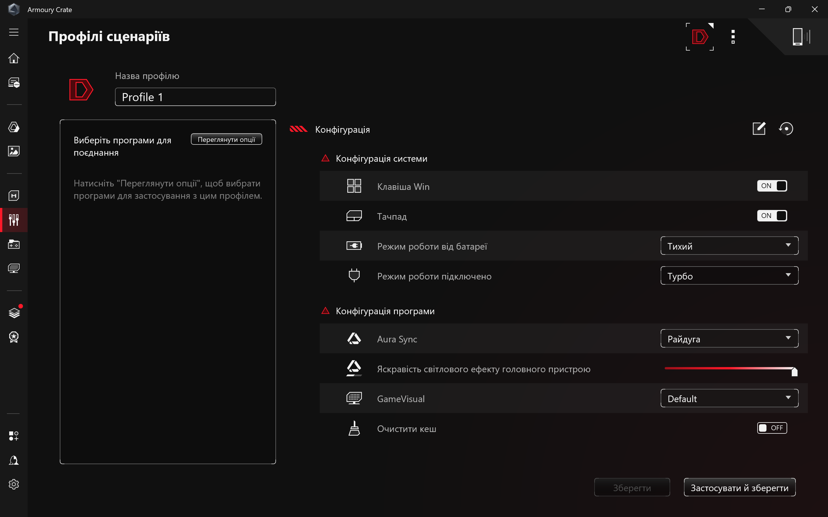This screenshot has width=828, height=517.
Task: Click the Переглянути опції button
Action: click(x=226, y=139)
